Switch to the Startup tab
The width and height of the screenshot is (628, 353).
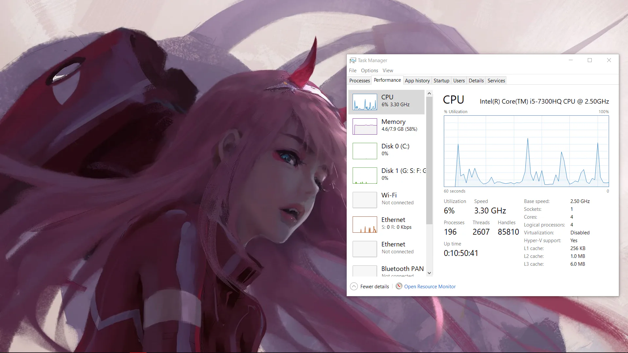coord(442,81)
